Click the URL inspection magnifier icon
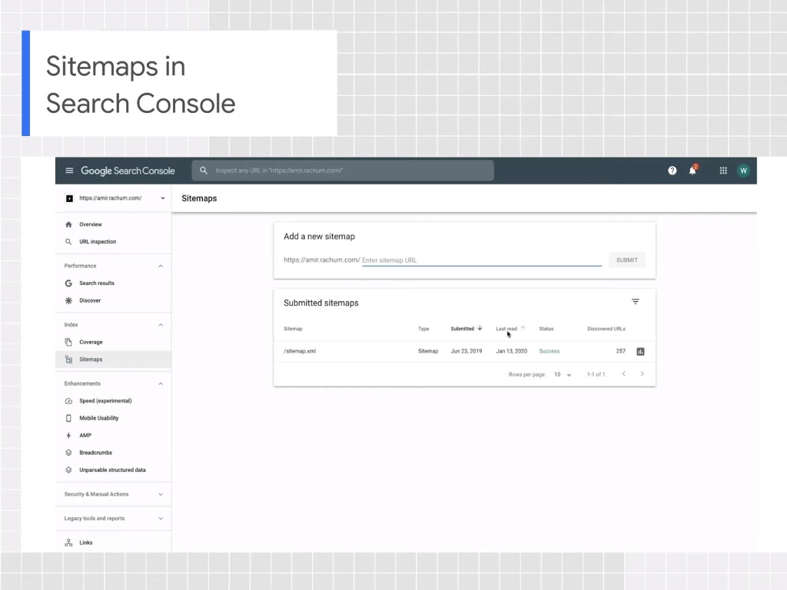The width and height of the screenshot is (787, 590). point(68,242)
